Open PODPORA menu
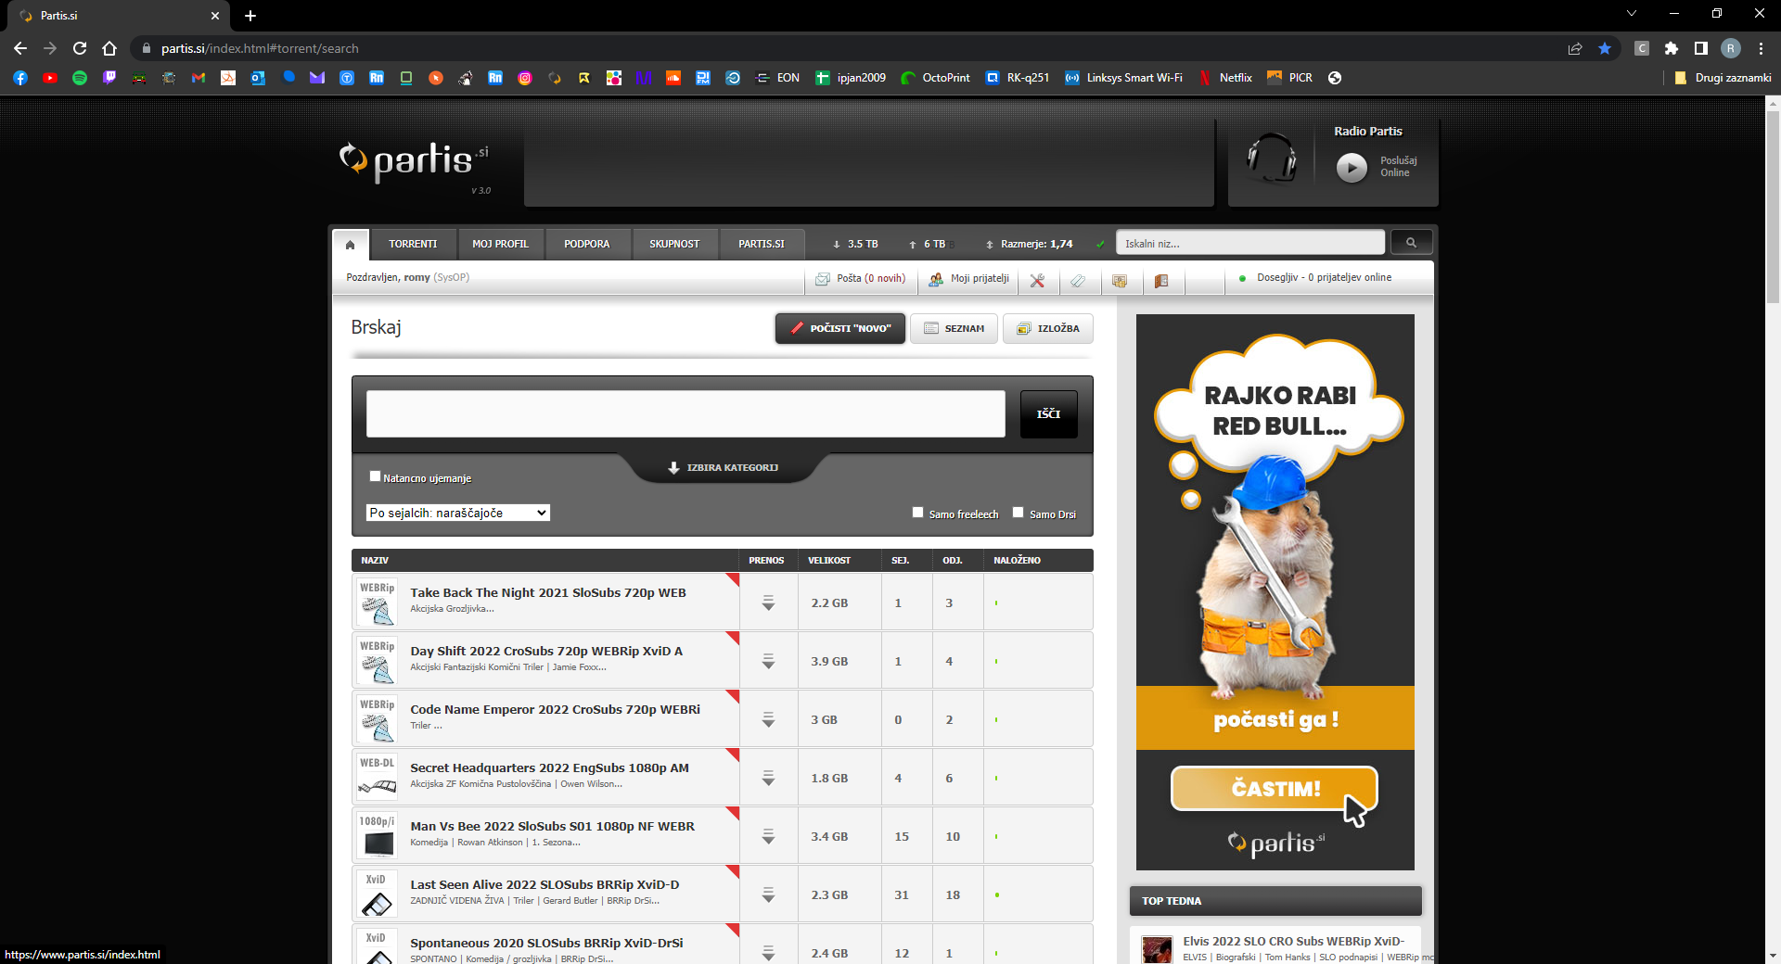The width and height of the screenshot is (1781, 964). (587, 245)
